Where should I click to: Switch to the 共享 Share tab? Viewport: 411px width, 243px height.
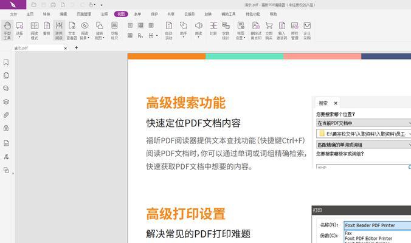coord(171,14)
